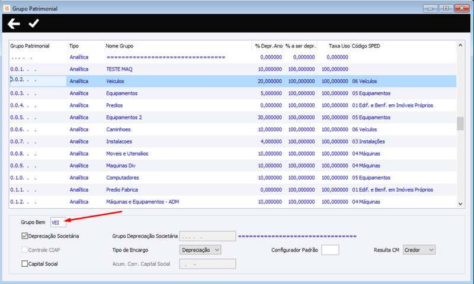This screenshot has width=474, height=284.
Task: Select the Computadores row
Action: tap(233, 177)
